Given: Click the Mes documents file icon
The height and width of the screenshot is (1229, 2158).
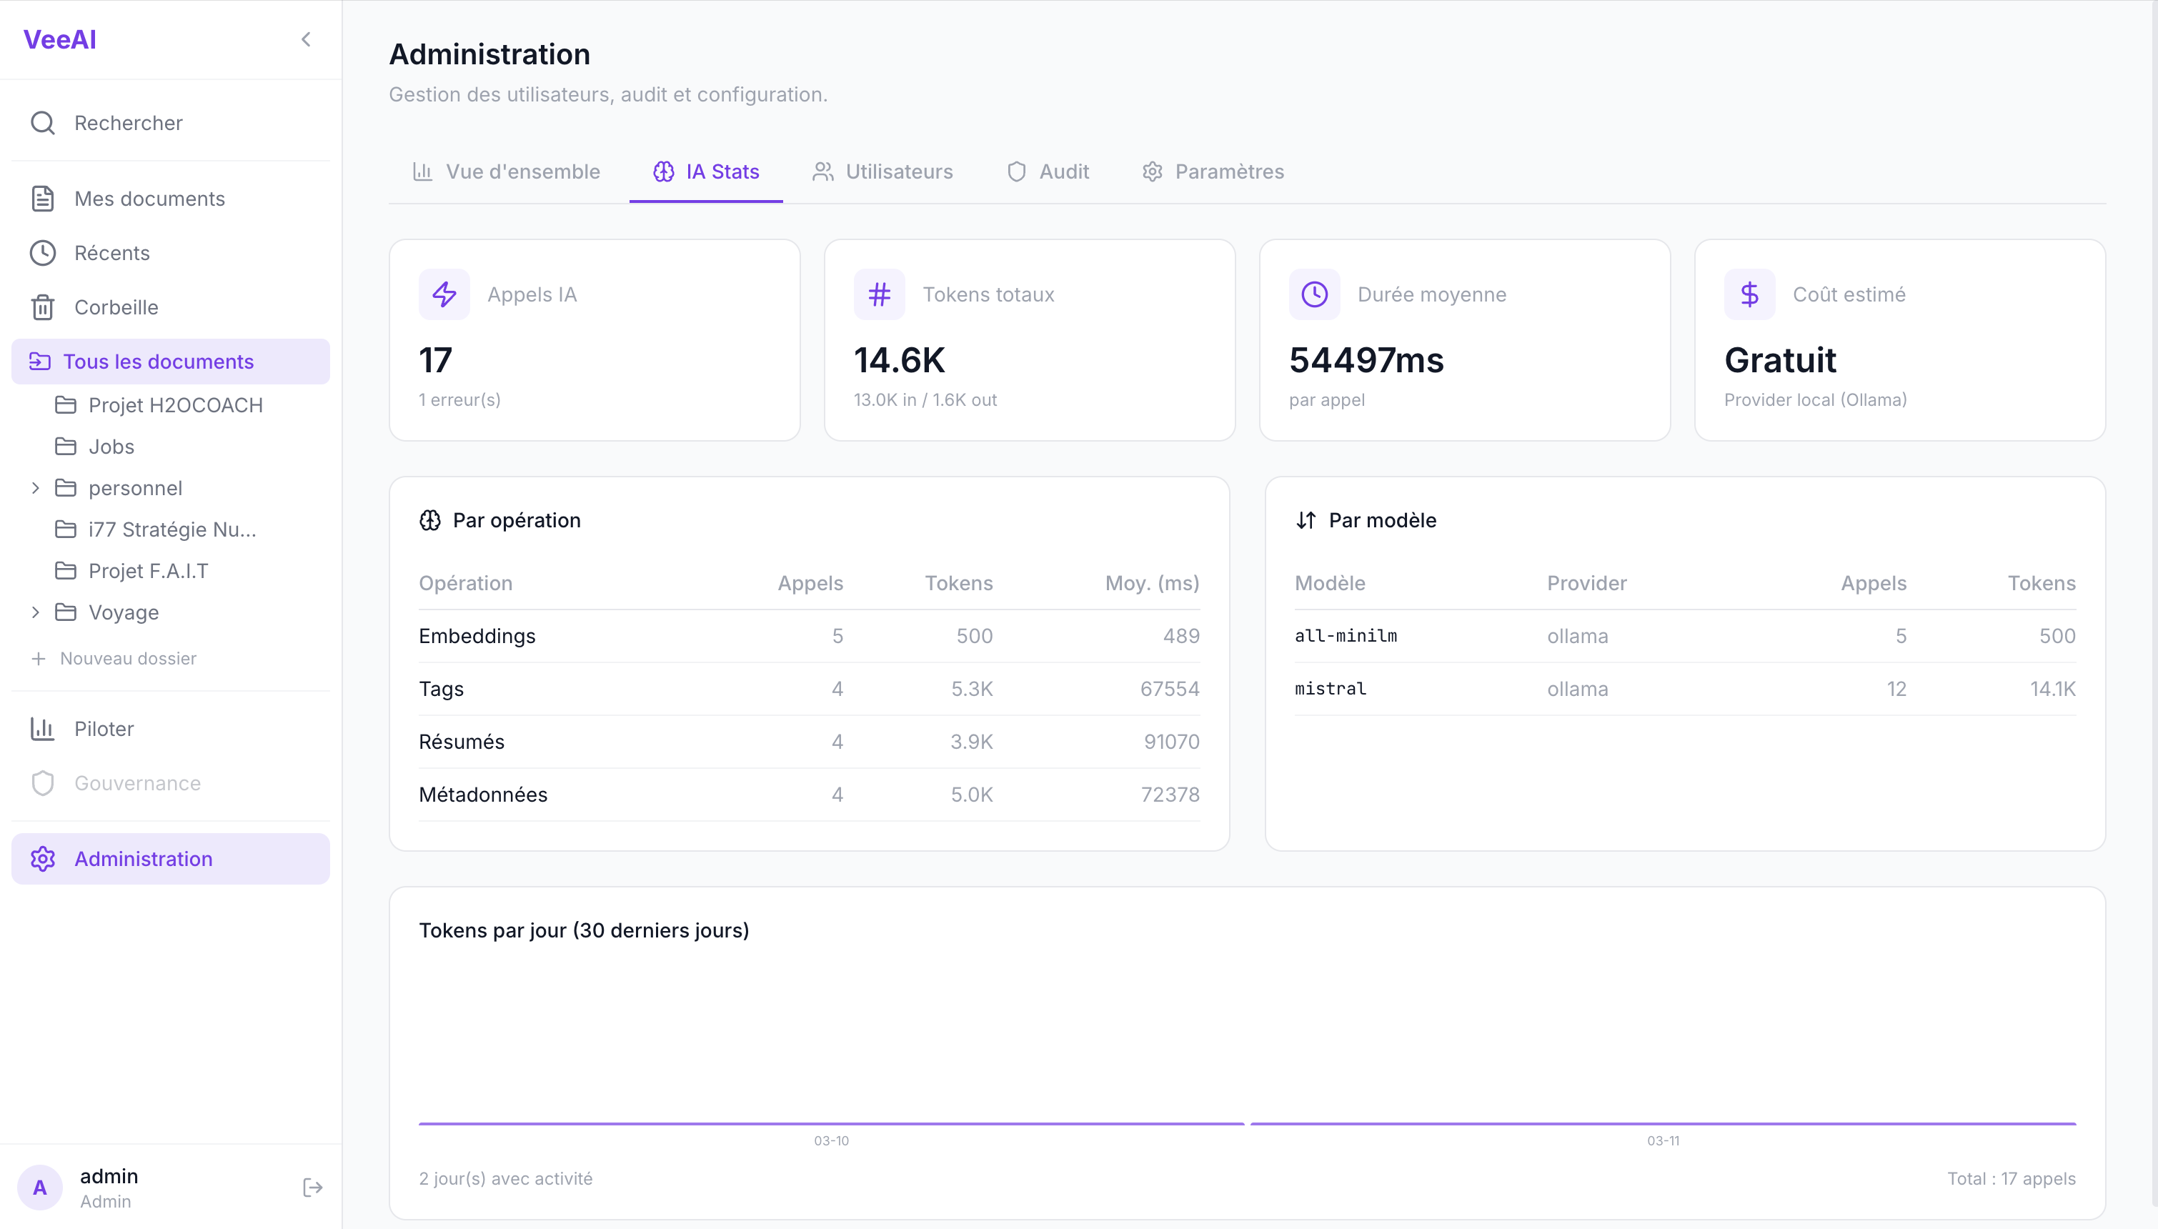Looking at the screenshot, I should click(x=42, y=199).
